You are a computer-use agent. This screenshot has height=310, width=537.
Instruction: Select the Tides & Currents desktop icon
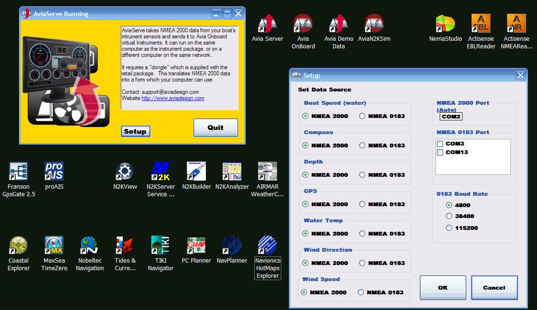[x=125, y=254]
